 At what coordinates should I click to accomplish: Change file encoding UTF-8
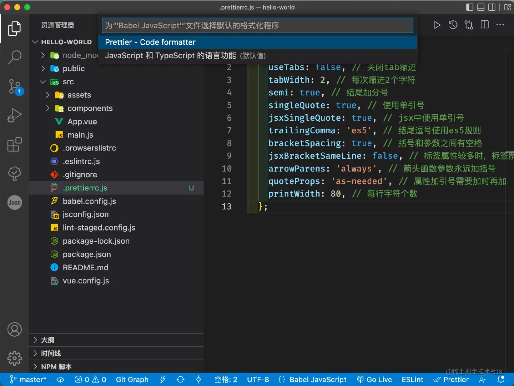coord(258,380)
